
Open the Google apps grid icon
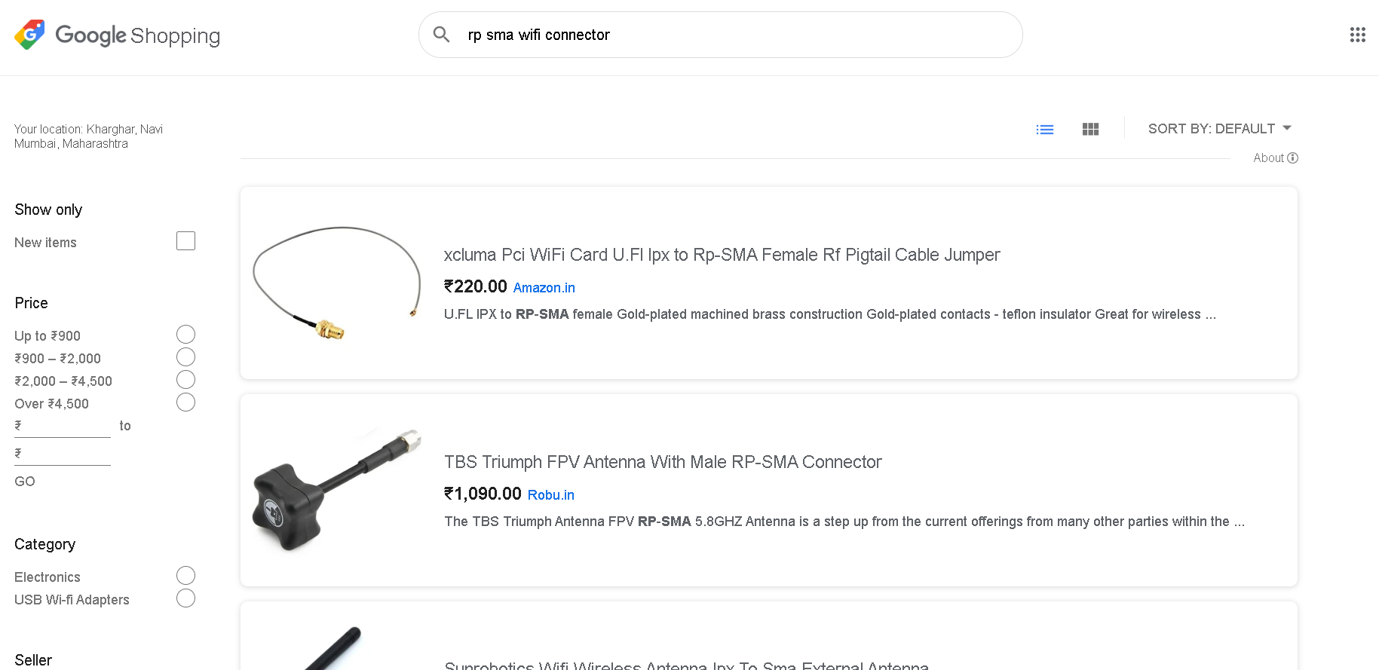pyautogui.click(x=1357, y=35)
